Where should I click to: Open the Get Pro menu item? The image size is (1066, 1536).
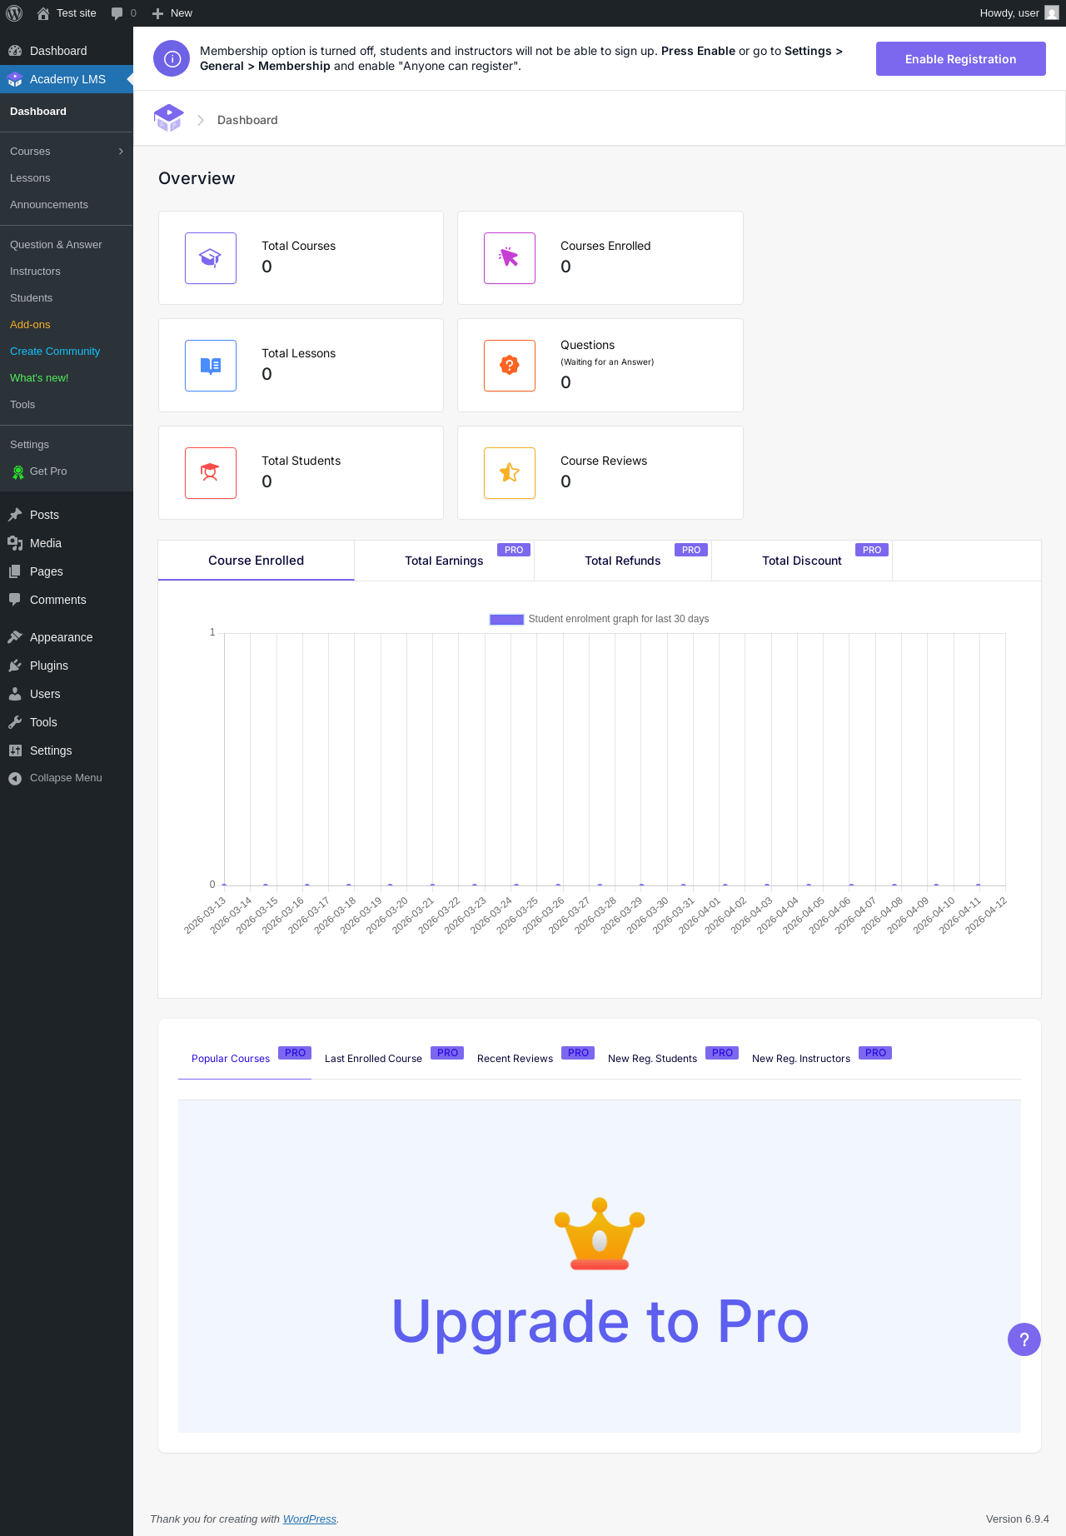point(48,471)
